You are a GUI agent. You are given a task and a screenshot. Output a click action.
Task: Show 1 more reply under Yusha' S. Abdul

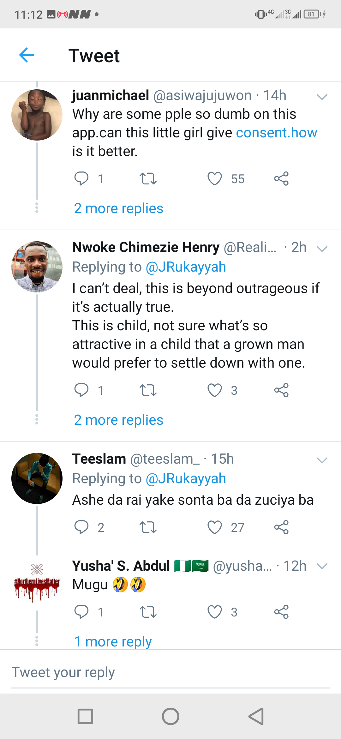click(113, 642)
